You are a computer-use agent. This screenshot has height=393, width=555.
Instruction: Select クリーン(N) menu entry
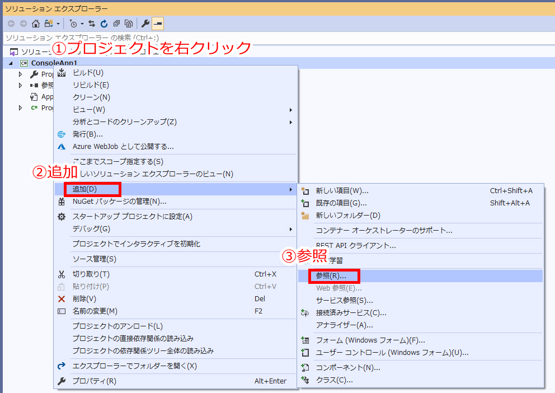click(176, 97)
